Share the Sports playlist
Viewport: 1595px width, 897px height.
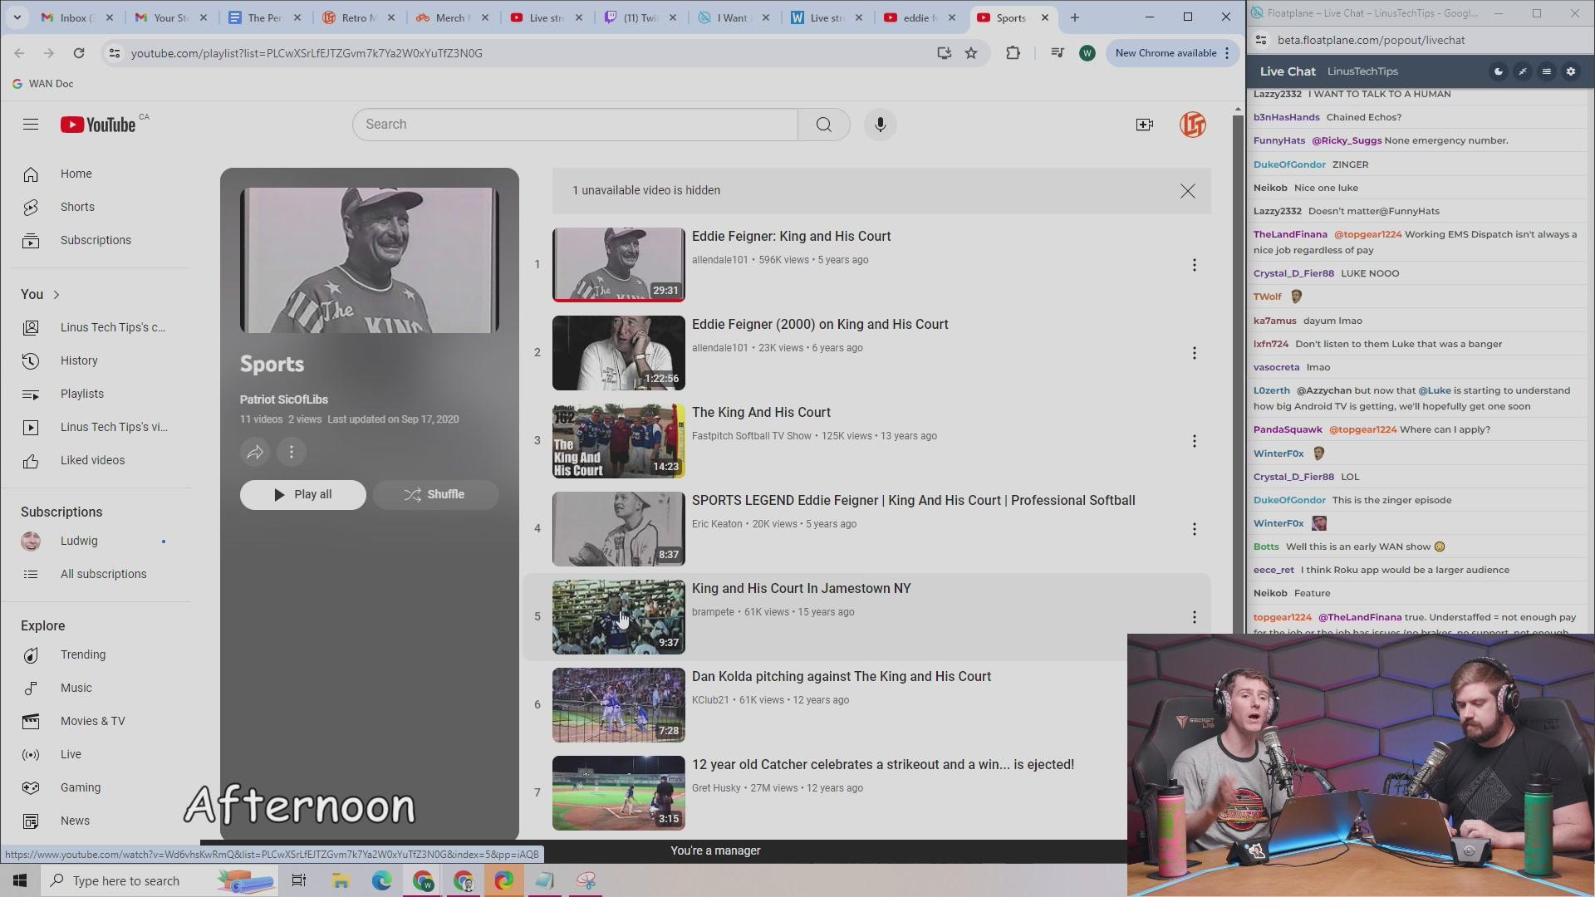tap(255, 452)
